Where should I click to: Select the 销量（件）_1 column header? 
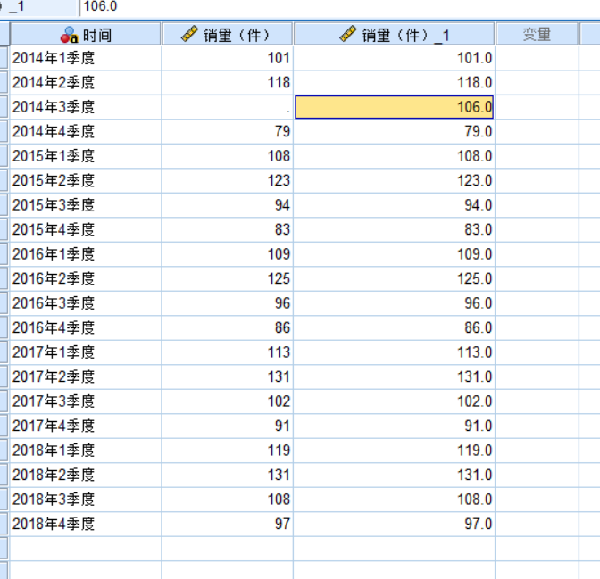click(394, 35)
